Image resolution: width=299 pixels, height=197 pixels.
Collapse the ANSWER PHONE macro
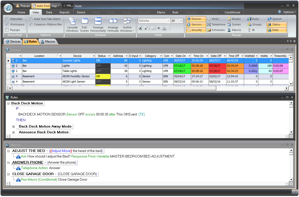[8, 163]
